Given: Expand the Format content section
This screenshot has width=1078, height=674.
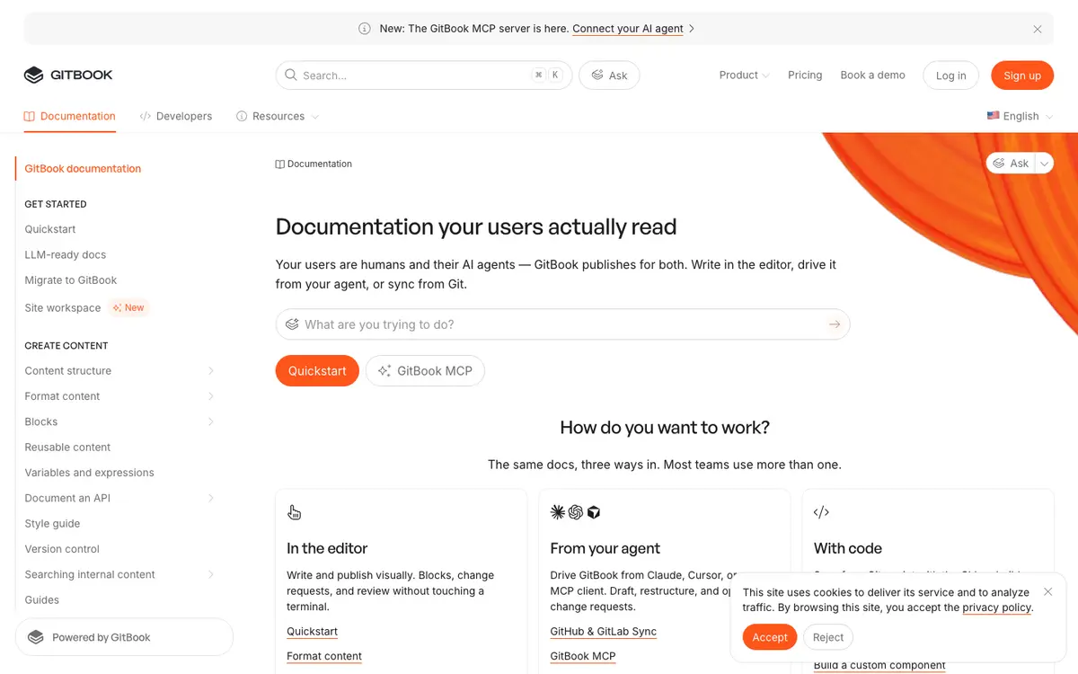Looking at the screenshot, I should 211,396.
